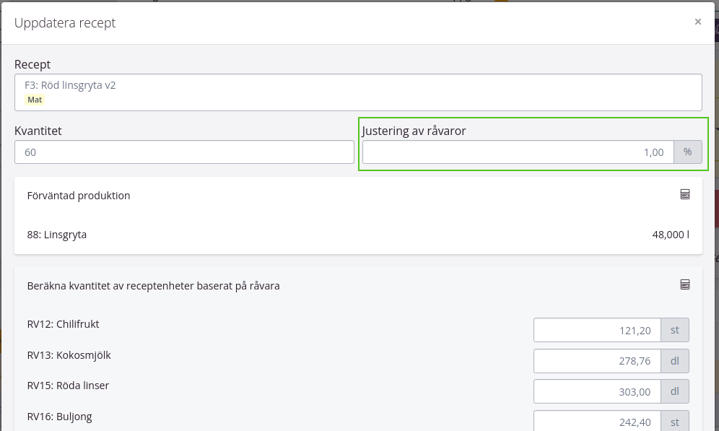Edit the RV13 Kokosmjölk quantity field
This screenshot has height=431, width=719.
[x=597, y=361]
